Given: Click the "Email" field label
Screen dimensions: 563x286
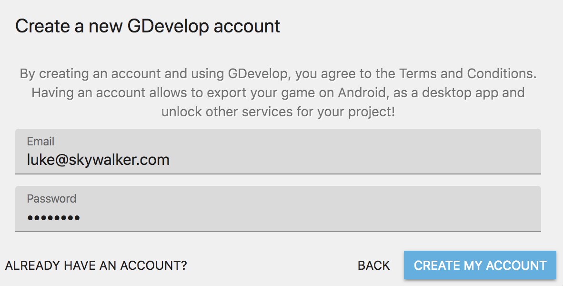Looking at the screenshot, I should pyautogui.click(x=40, y=142).
